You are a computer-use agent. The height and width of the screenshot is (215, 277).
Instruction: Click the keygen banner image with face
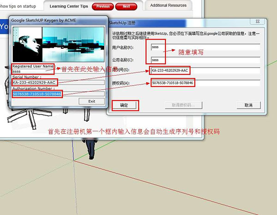coord(58,44)
